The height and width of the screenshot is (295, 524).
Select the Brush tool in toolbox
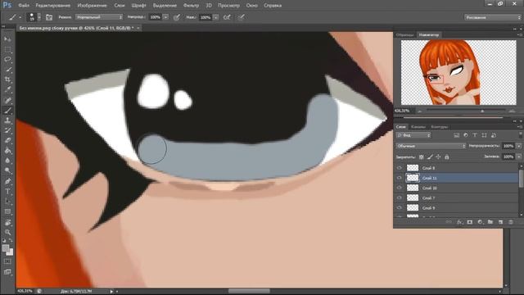tap(7, 110)
